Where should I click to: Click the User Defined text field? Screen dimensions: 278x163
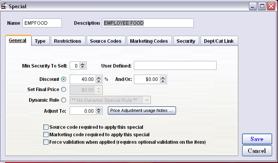pyautogui.click(x=175, y=66)
